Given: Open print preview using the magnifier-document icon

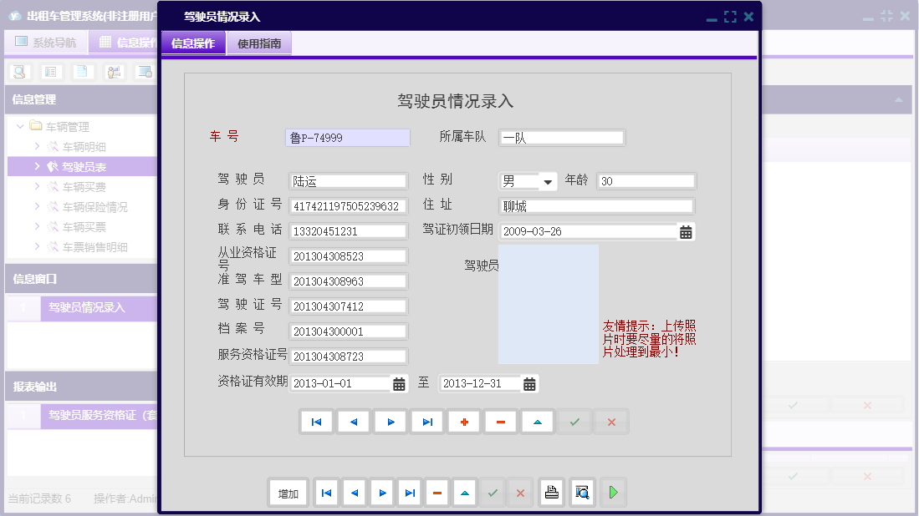Looking at the screenshot, I should click(x=580, y=493).
